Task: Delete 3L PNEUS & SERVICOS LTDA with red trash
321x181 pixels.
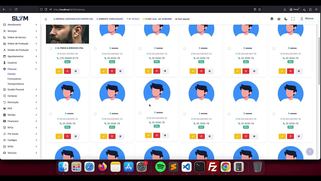Action: pyautogui.click(x=67, y=71)
